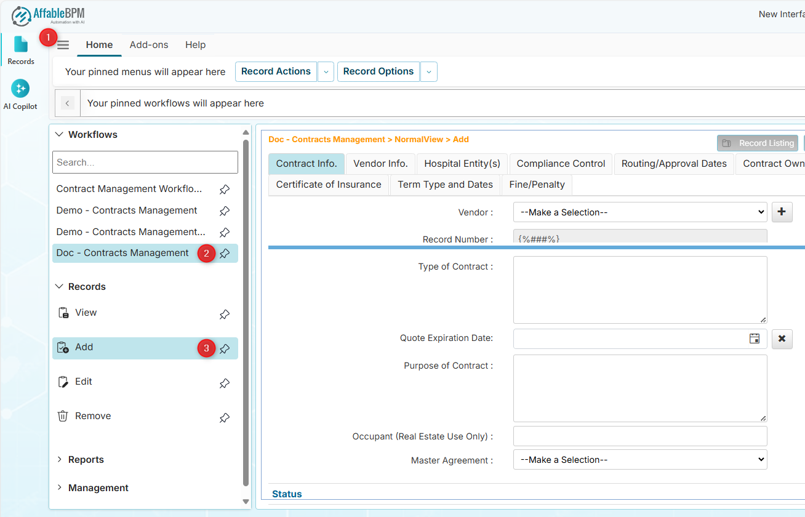The height and width of the screenshot is (517, 805).
Task: Open the Record Actions dropdown arrow
Action: tap(326, 71)
